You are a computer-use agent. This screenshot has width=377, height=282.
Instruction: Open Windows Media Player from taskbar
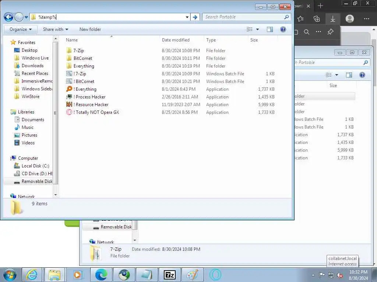click(x=77, y=275)
